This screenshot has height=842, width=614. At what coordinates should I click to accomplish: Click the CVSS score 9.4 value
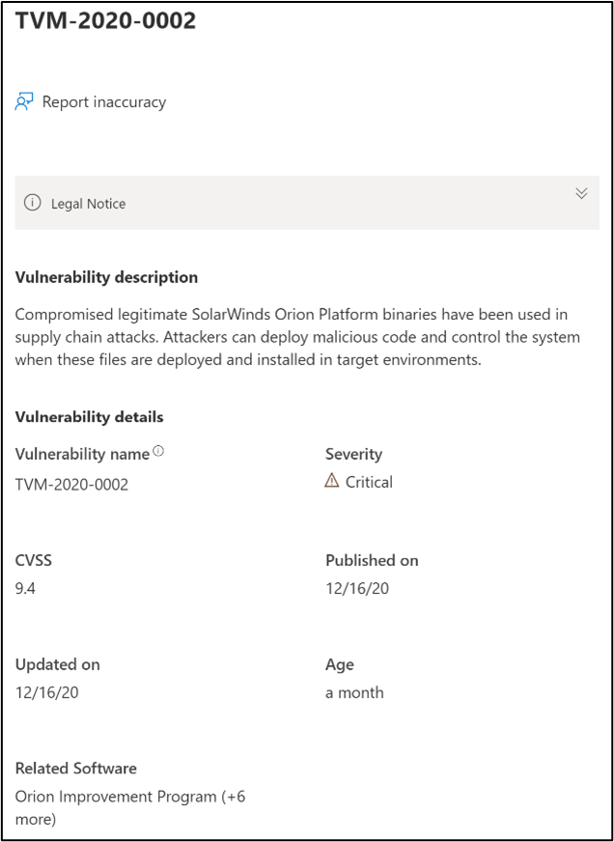click(23, 587)
